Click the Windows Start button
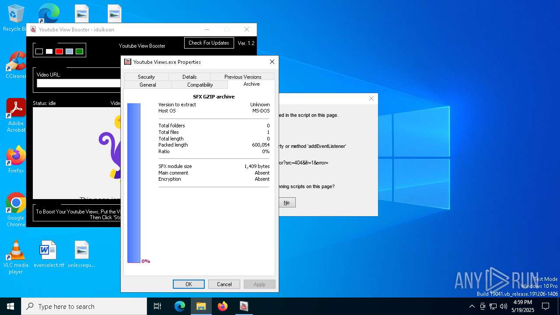560x315 pixels. pos(10,306)
